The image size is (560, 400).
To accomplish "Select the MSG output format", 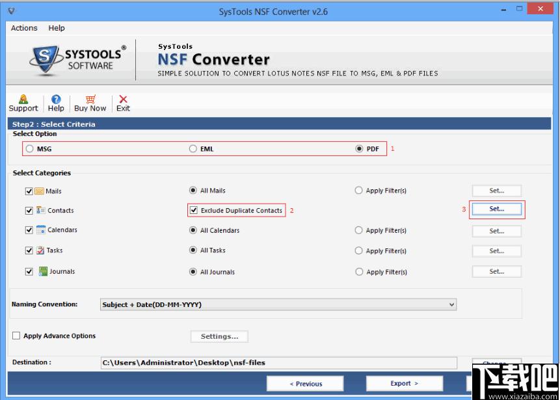I will (x=30, y=149).
